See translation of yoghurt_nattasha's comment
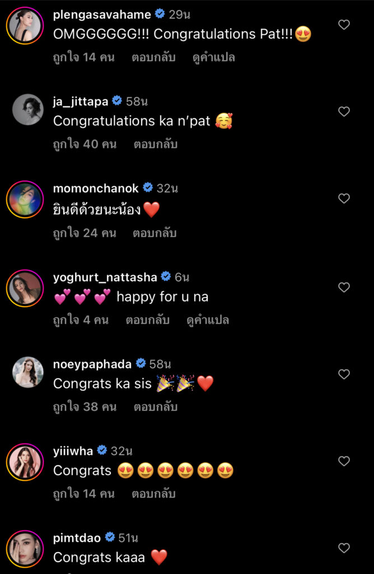 (x=207, y=320)
